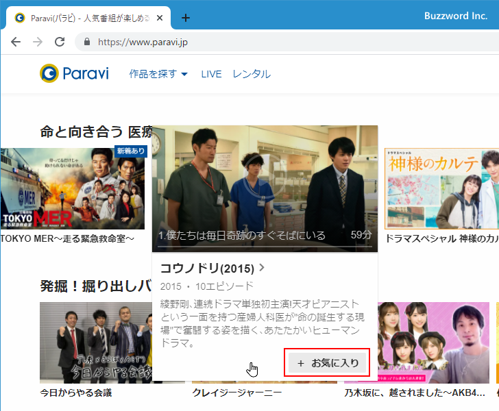Click the chevron next to コウノドリ(2015)
499x411 pixels.
click(x=262, y=268)
